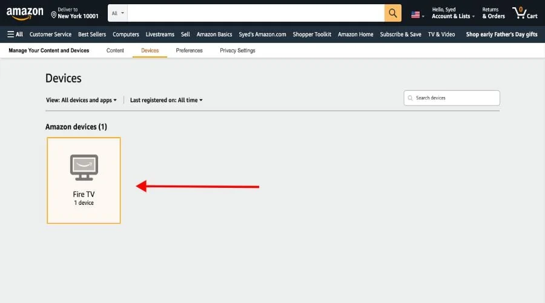Expand Last registered on: All time filter
The height and width of the screenshot is (303, 545).
[166, 100]
